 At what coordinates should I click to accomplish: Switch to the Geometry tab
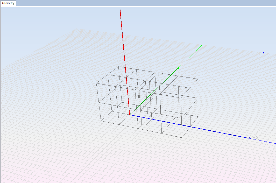click(x=8, y=3)
